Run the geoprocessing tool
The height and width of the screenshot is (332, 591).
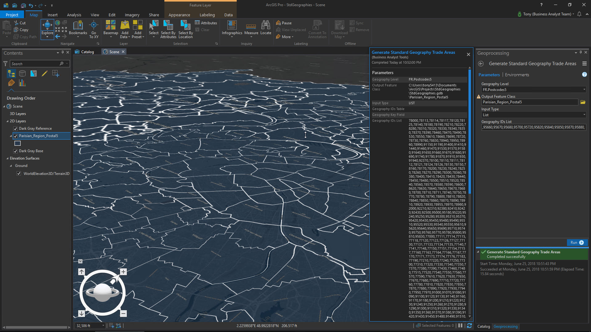tap(577, 243)
